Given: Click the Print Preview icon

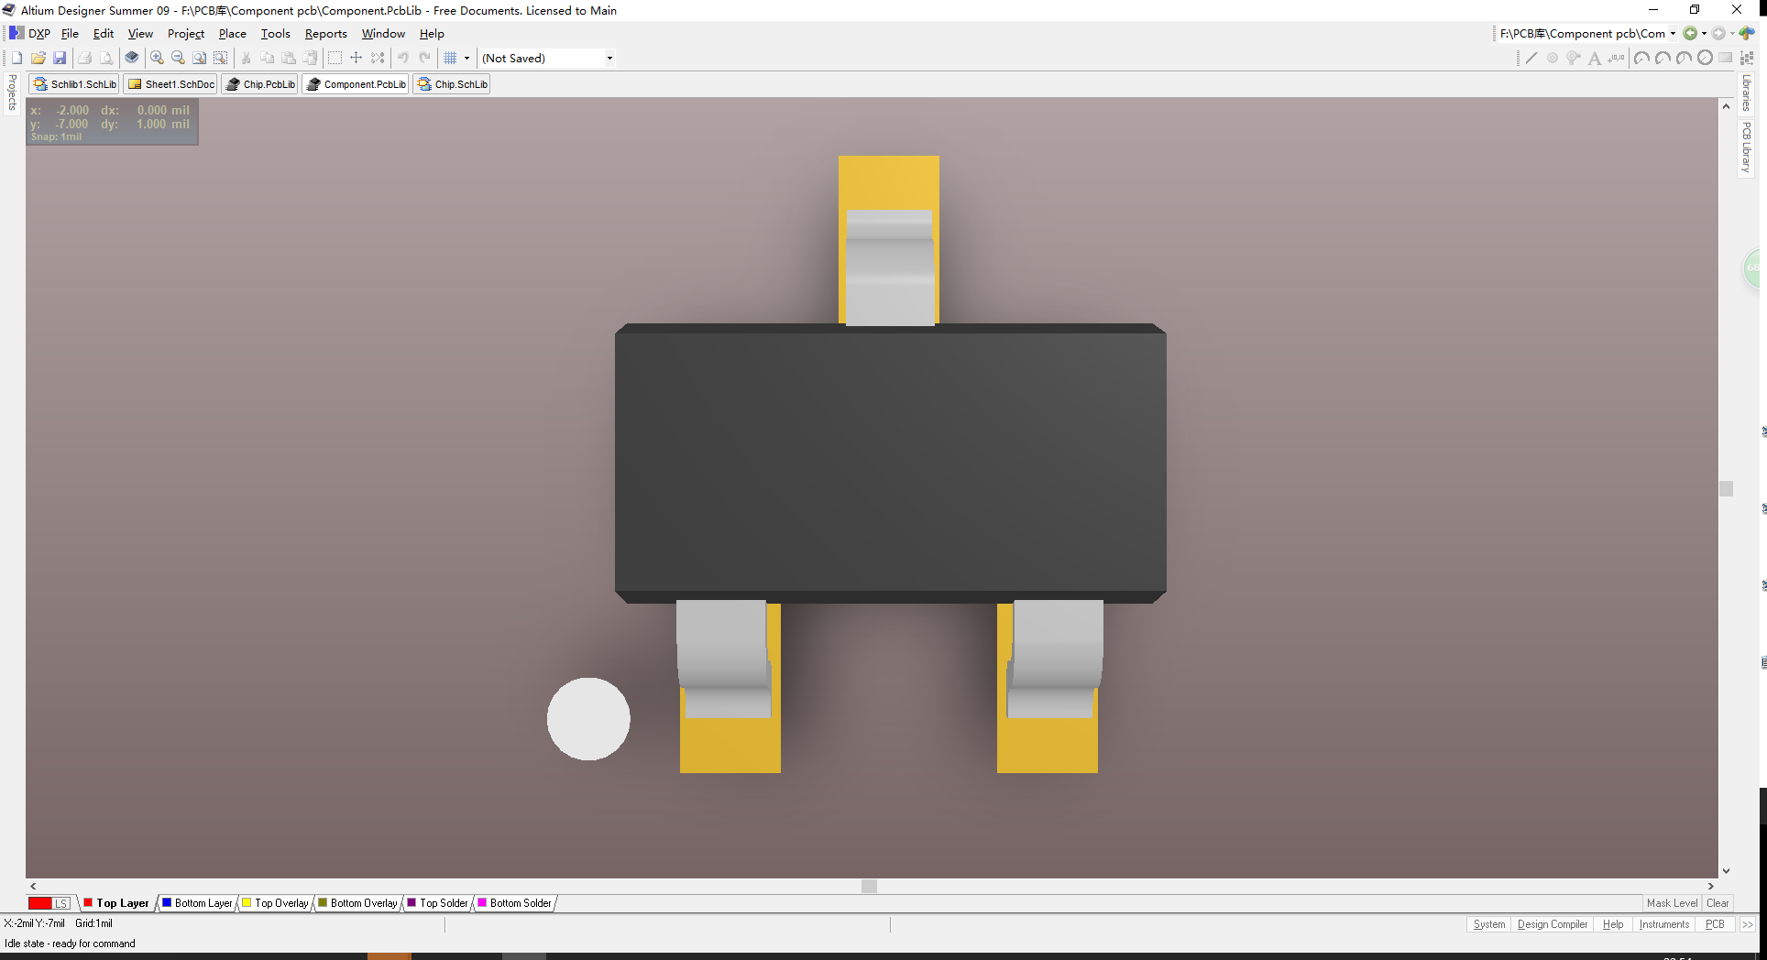Looking at the screenshot, I should pos(106,58).
